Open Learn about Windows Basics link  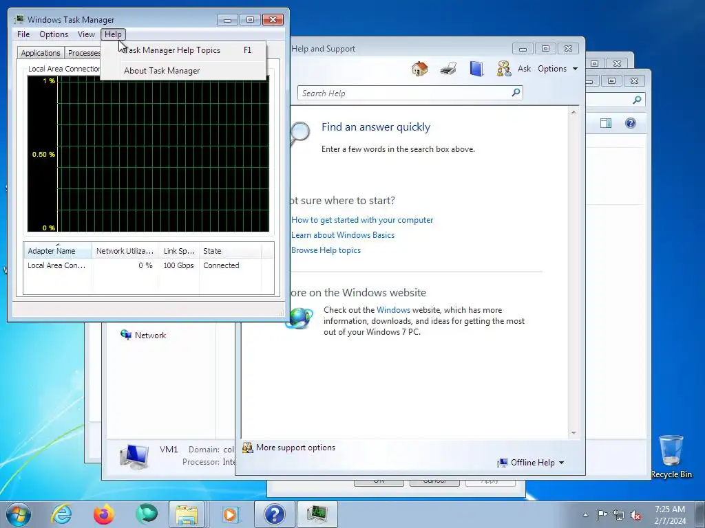point(343,235)
